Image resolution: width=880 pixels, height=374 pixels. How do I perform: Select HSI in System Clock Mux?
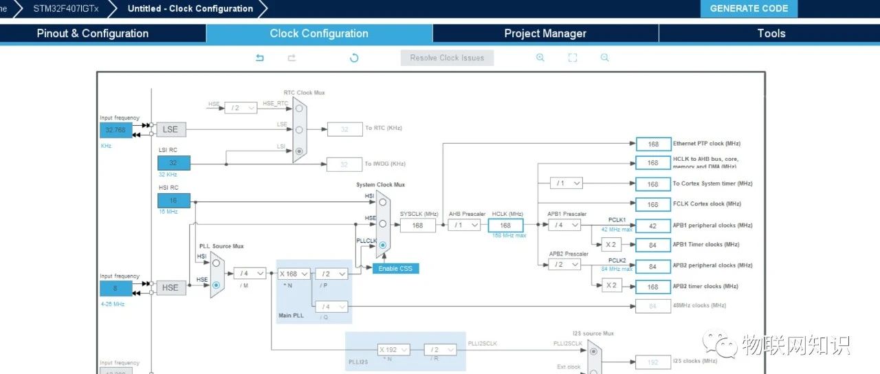pos(383,202)
